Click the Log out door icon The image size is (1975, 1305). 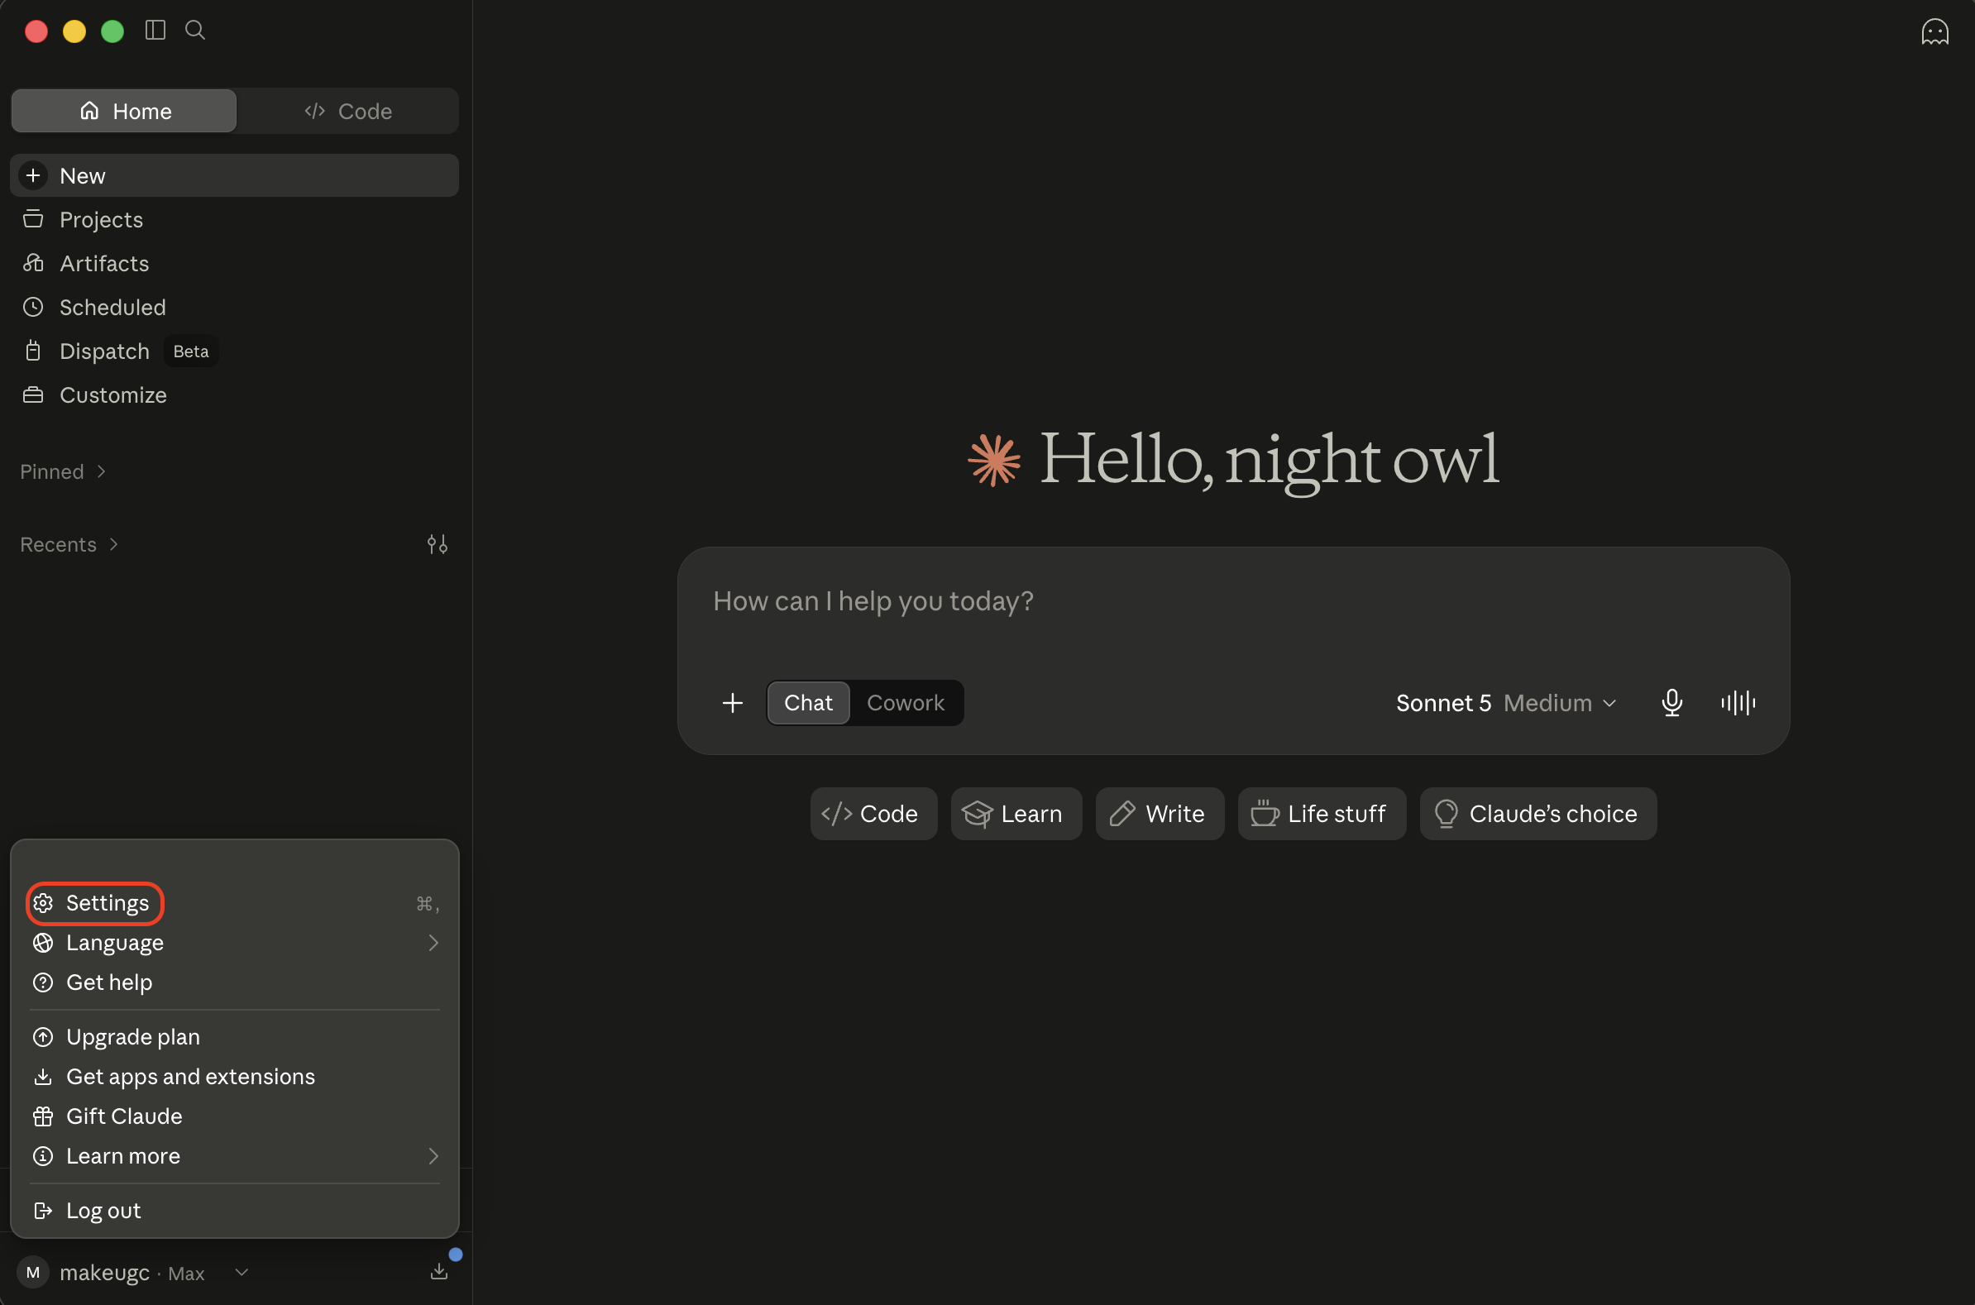click(43, 1211)
